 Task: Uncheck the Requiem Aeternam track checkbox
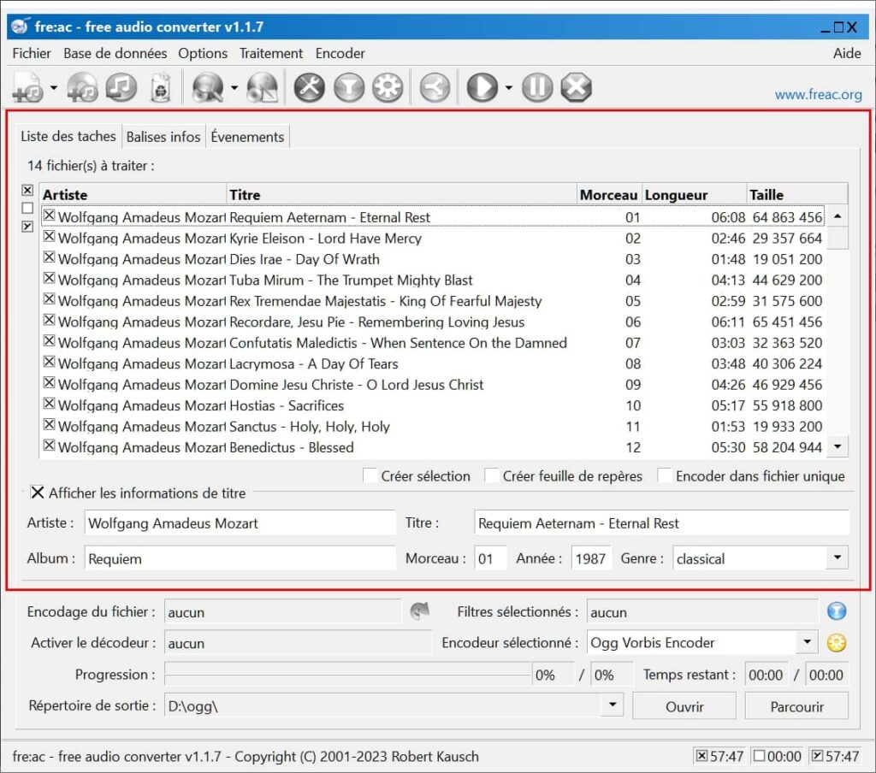(x=49, y=215)
